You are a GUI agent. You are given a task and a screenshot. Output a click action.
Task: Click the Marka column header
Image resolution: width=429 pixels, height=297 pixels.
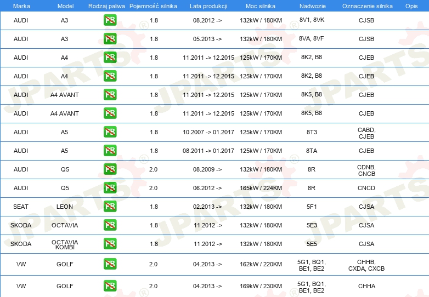tap(21, 6)
